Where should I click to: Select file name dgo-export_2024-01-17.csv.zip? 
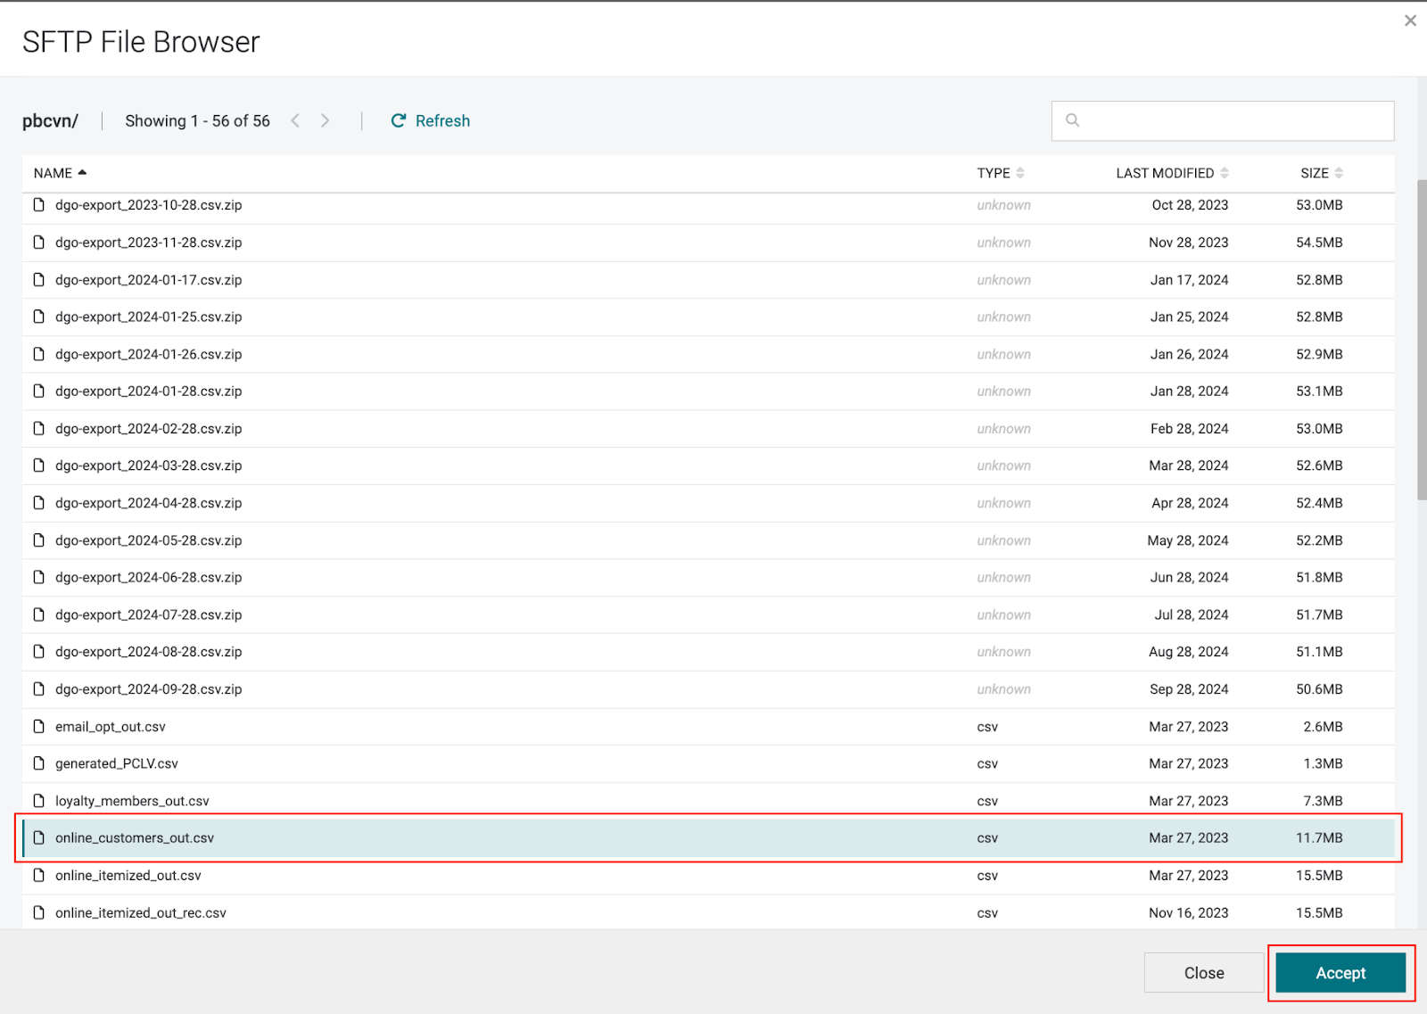[x=149, y=280]
